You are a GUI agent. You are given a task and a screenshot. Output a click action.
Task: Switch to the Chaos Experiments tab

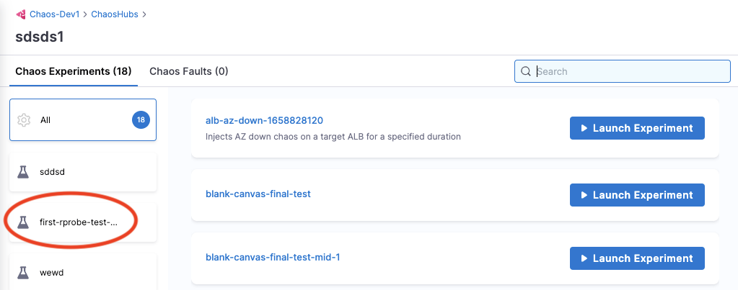(73, 71)
